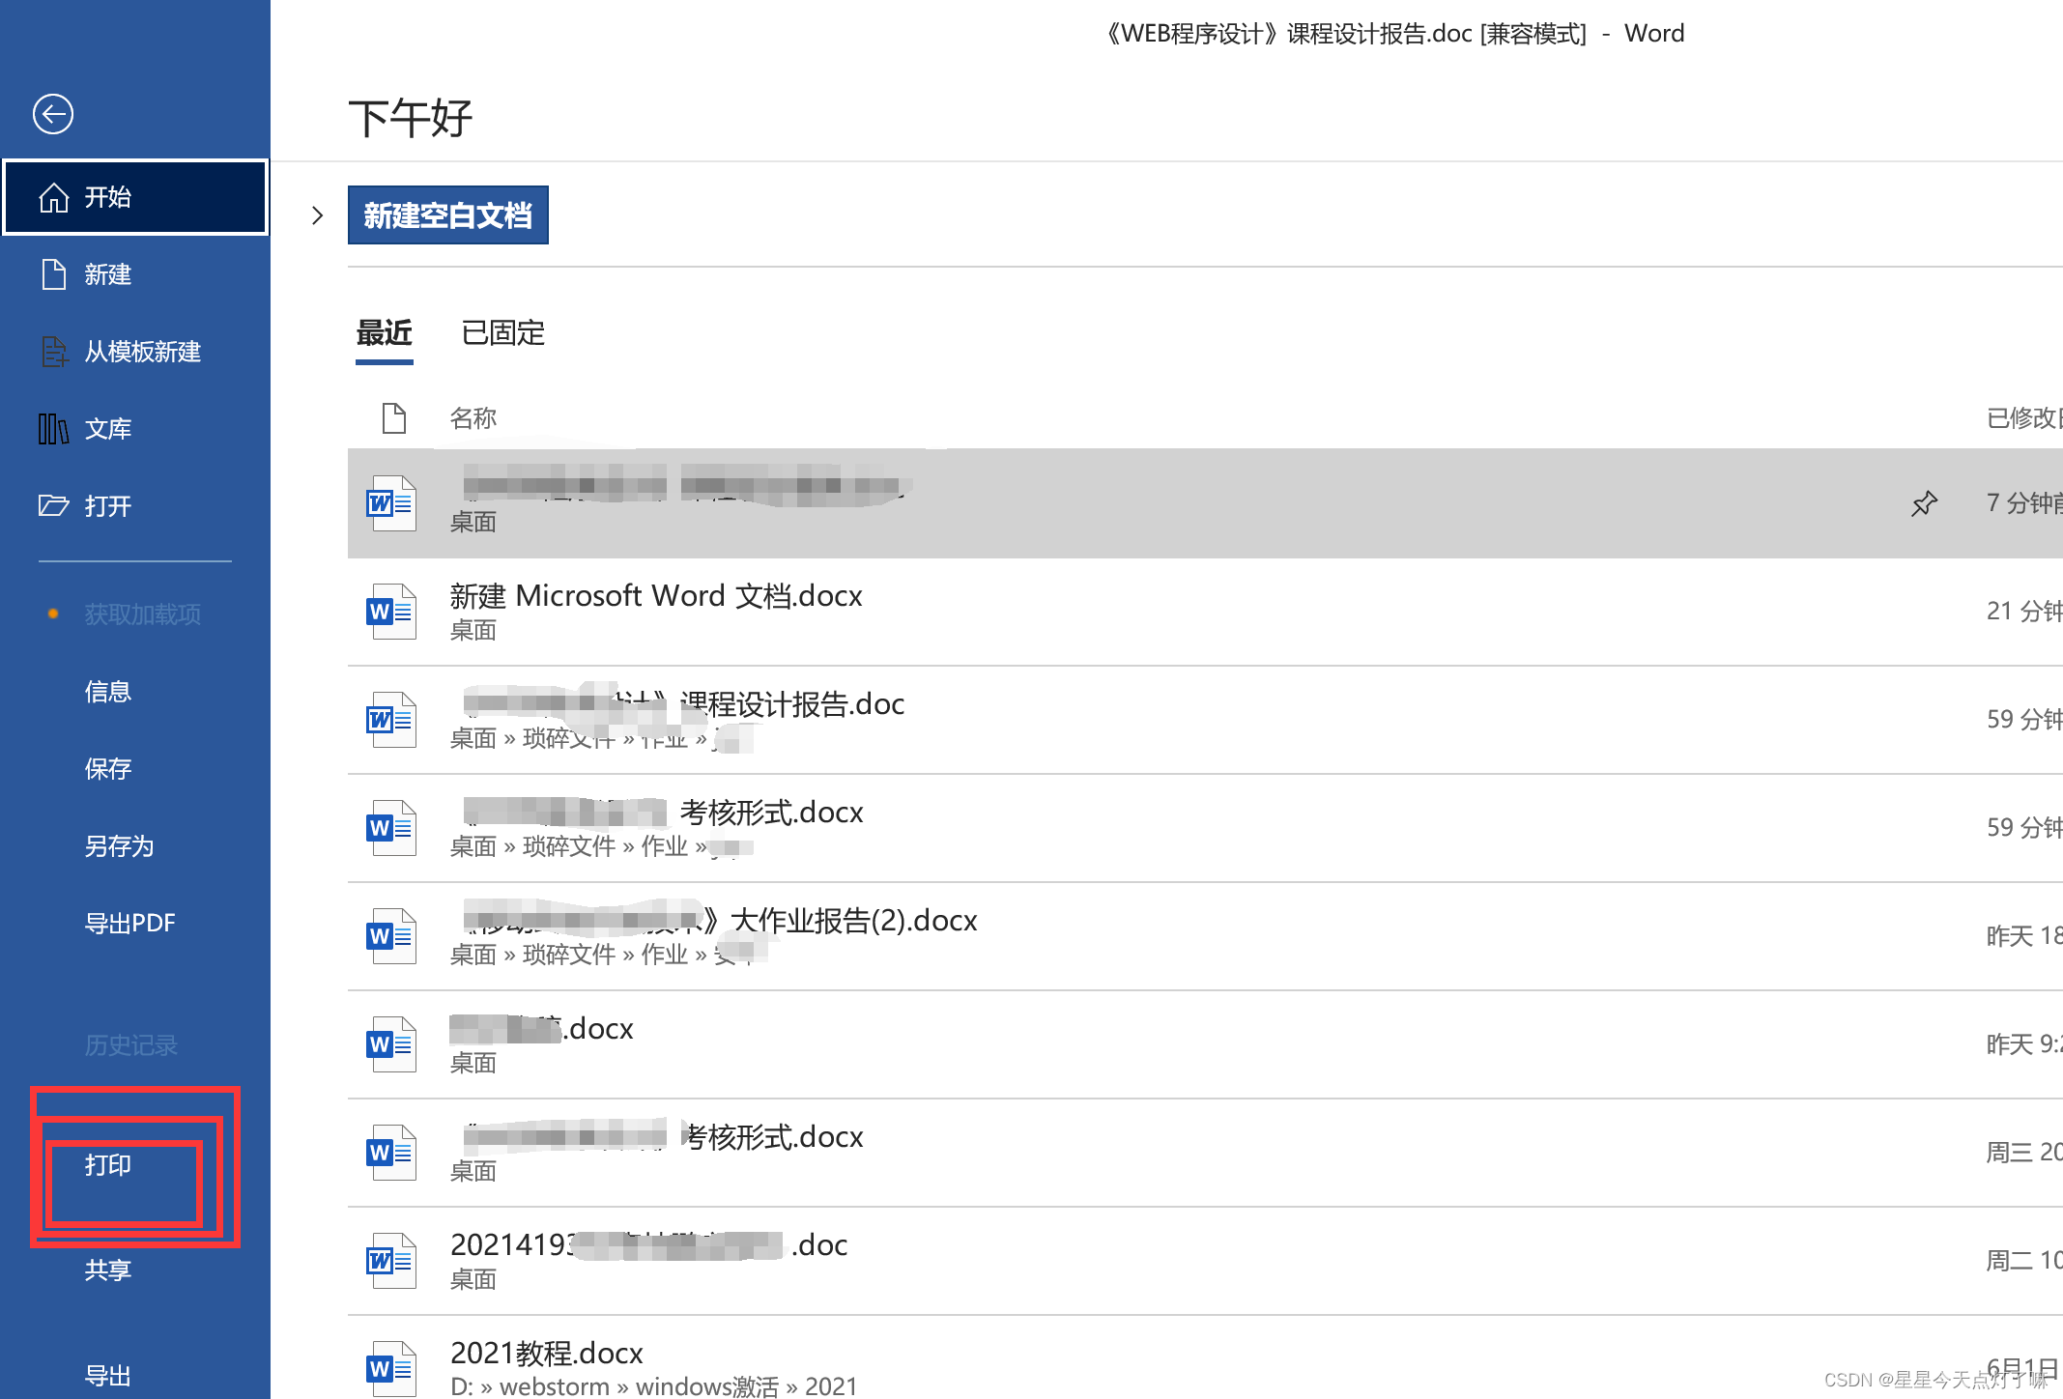The width and height of the screenshot is (2063, 1399).
Task: Open the 课程设计报告.doc file
Action: [x=1205, y=720]
